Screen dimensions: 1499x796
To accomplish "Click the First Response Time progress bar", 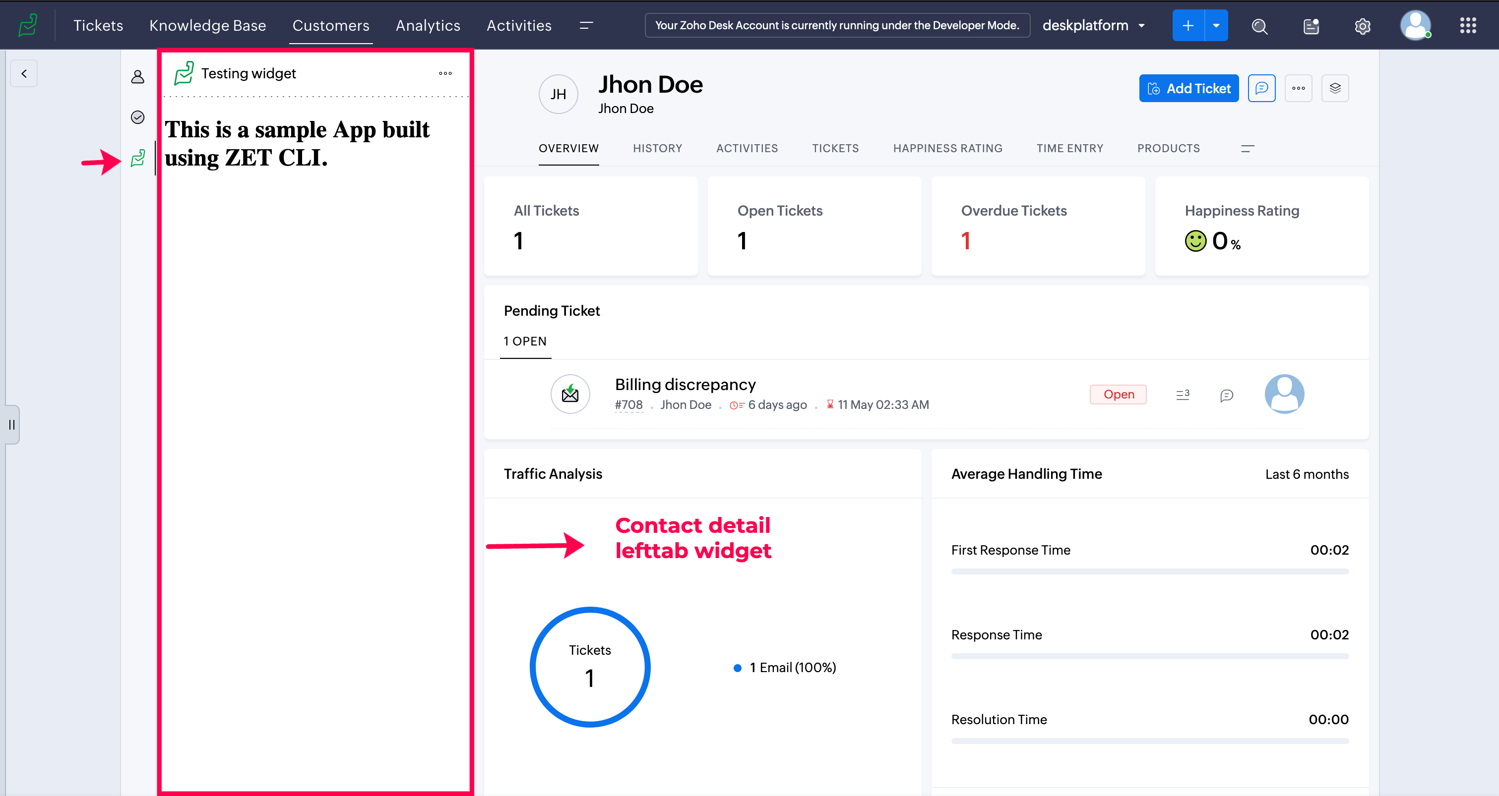I will pos(1149,571).
